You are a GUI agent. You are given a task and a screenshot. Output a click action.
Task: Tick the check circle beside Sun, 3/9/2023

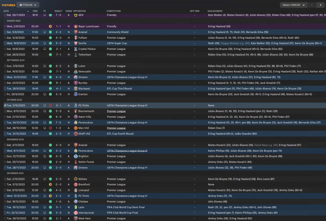[x=5, y=66]
